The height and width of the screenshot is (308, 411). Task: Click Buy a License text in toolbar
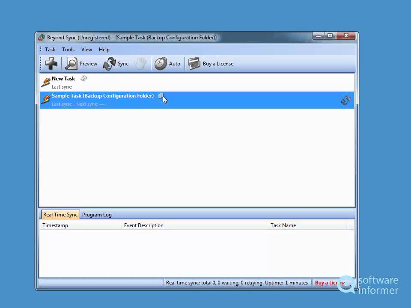pyautogui.click(x=218, y=64)
